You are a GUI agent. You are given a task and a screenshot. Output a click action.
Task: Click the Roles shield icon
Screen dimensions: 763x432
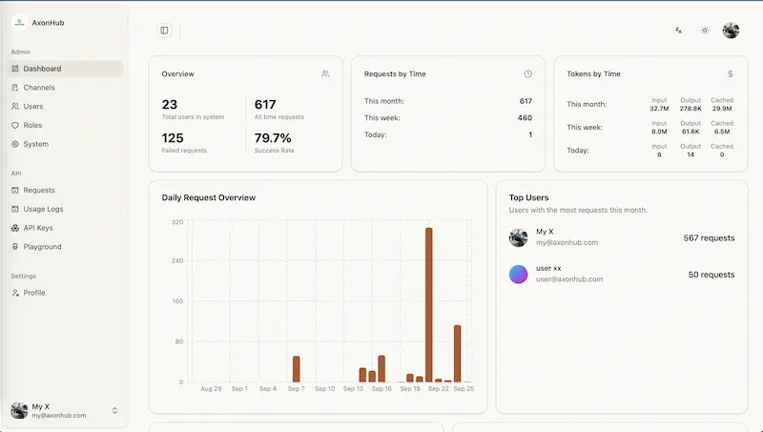(15, 125)
